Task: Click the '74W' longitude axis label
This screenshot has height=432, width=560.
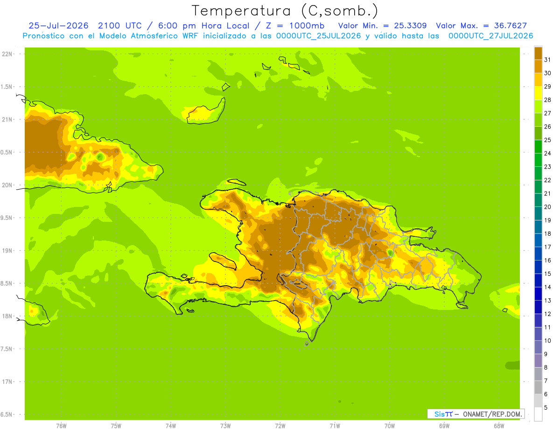Action: point(171,425)
